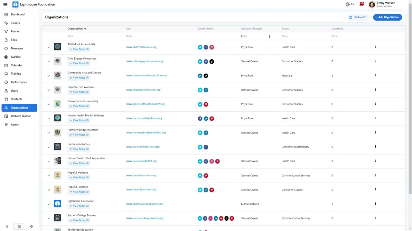The image size is (412, 231).
Task: Open sidebar more options dots
Action: pyautogui.click(x=7, y=227)
